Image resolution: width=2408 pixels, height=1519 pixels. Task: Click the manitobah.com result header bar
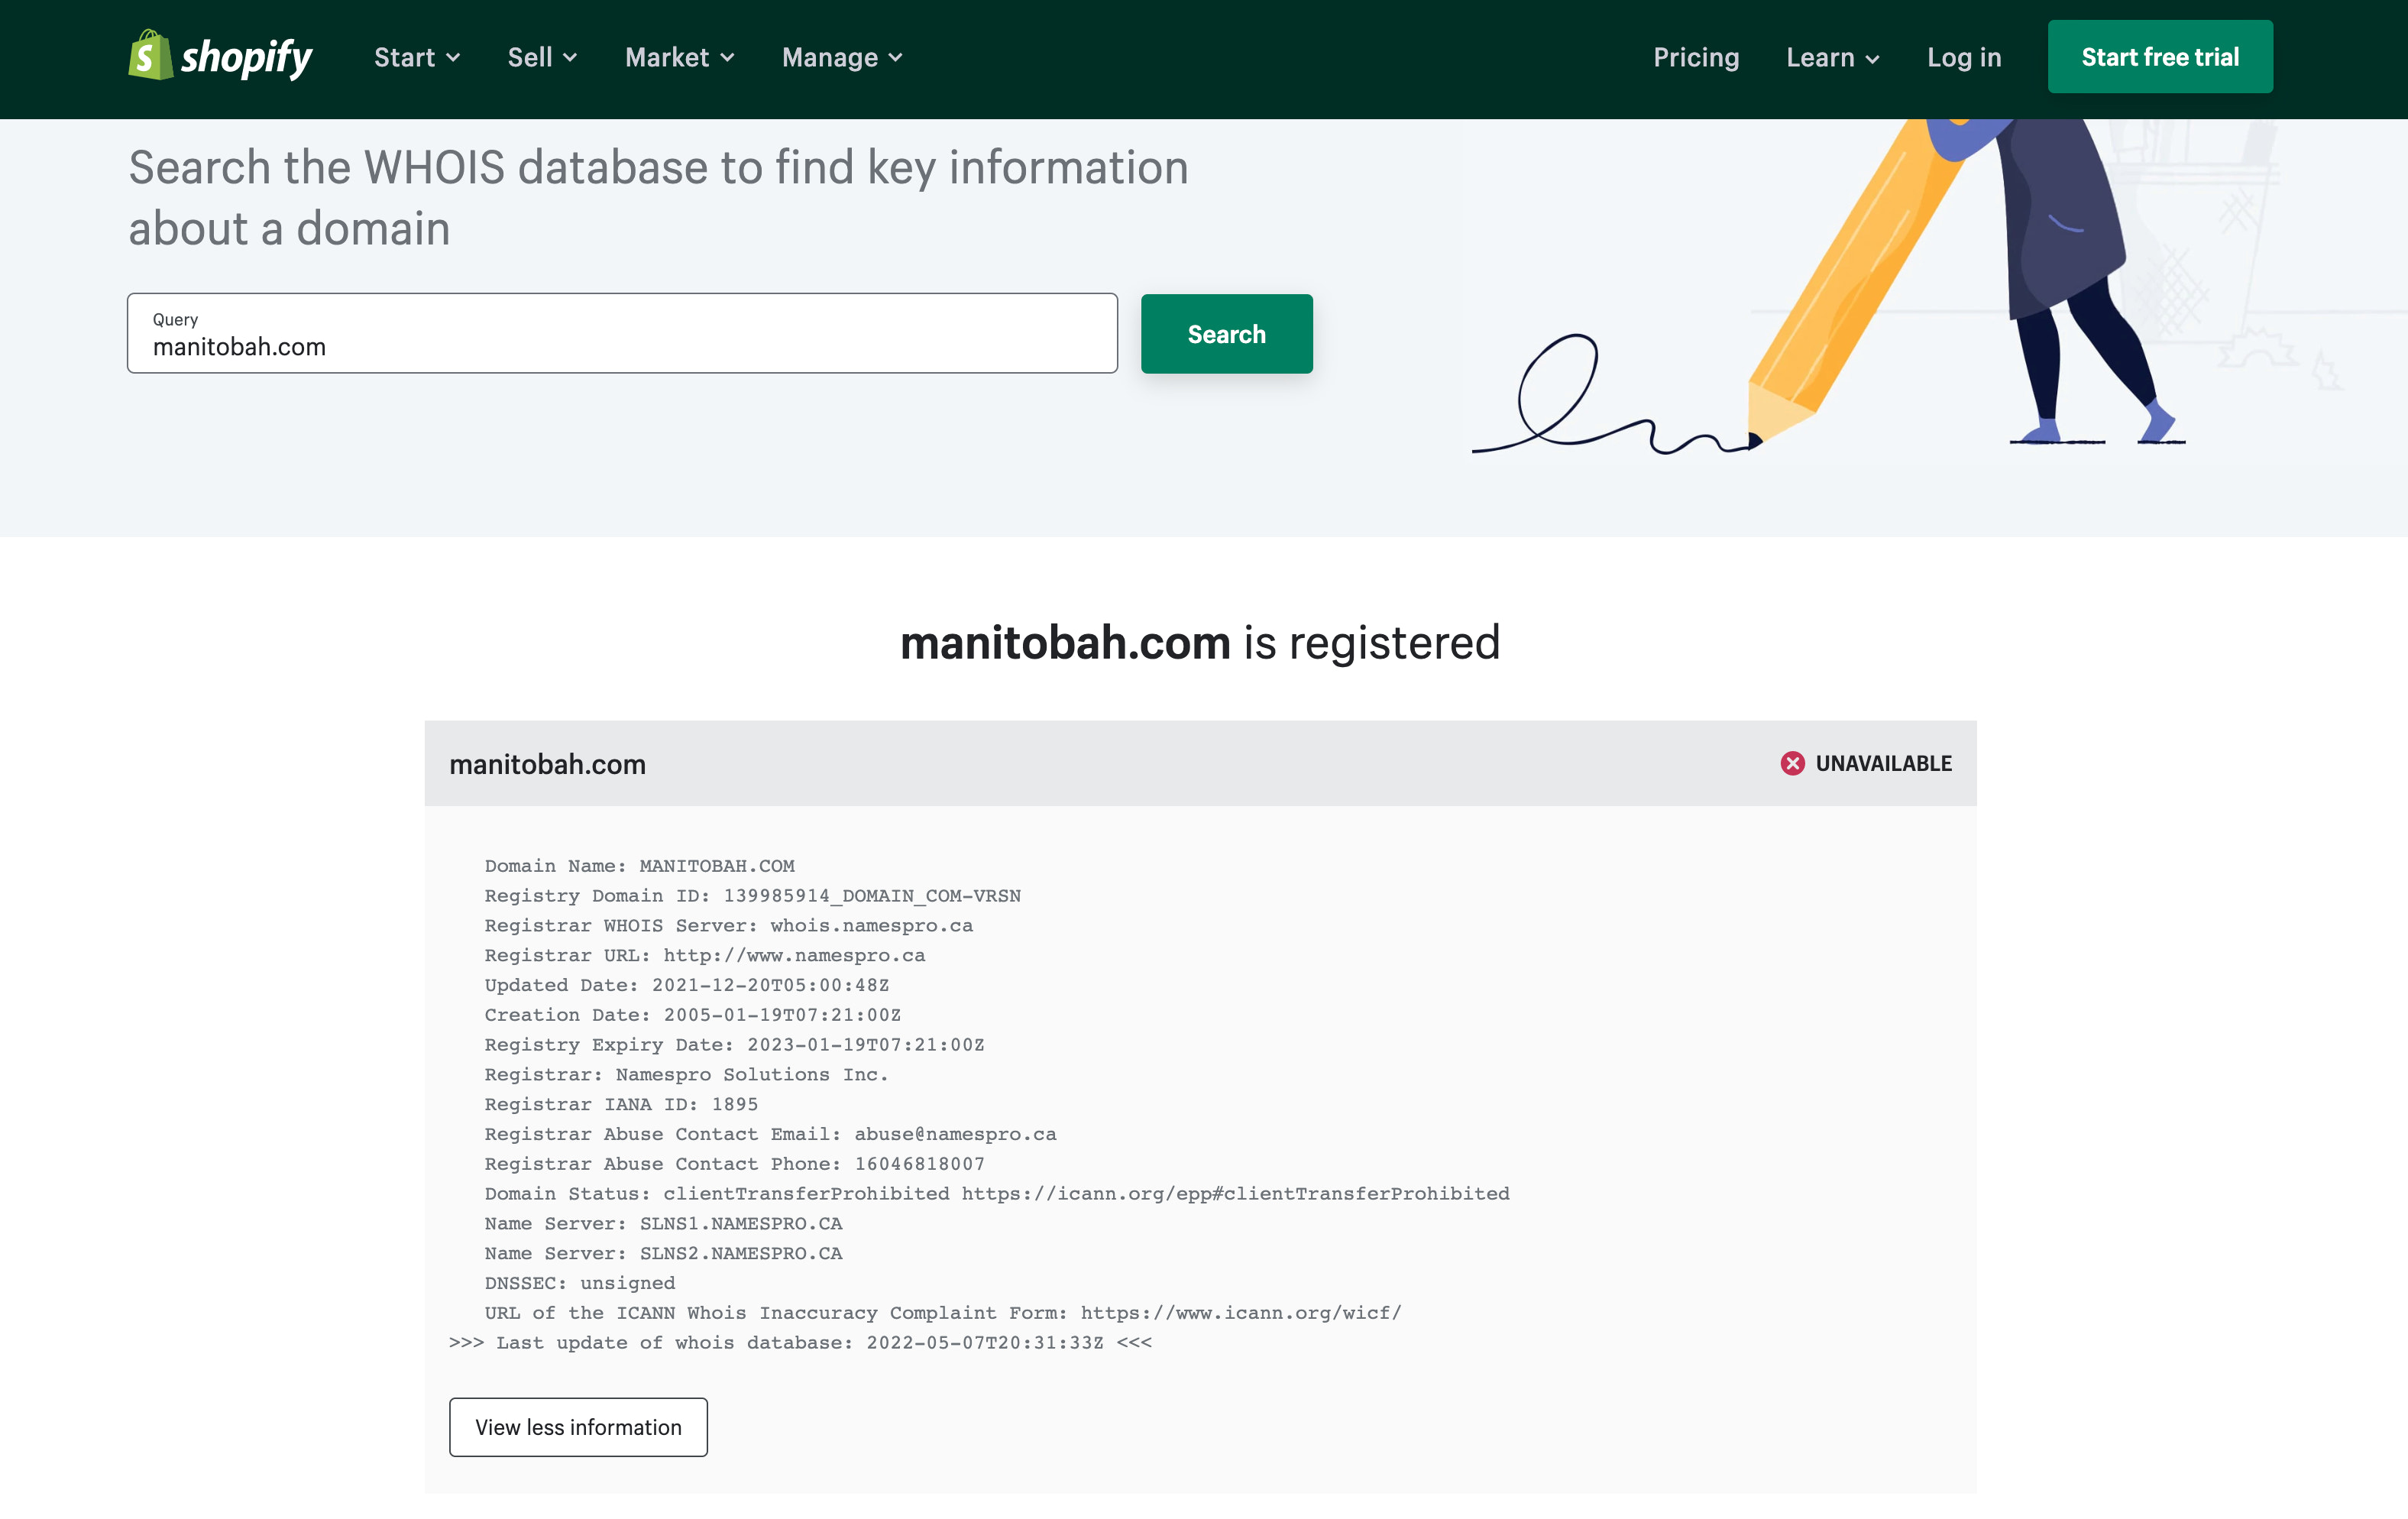point(1100,763)
